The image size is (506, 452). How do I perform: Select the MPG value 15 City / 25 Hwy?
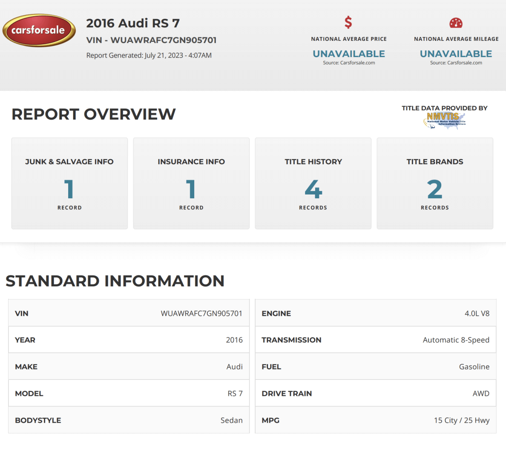(x=462, y=420)
